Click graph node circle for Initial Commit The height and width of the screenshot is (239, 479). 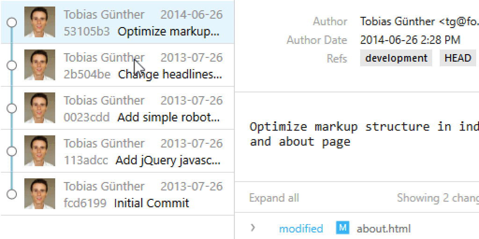pos(12,194)
